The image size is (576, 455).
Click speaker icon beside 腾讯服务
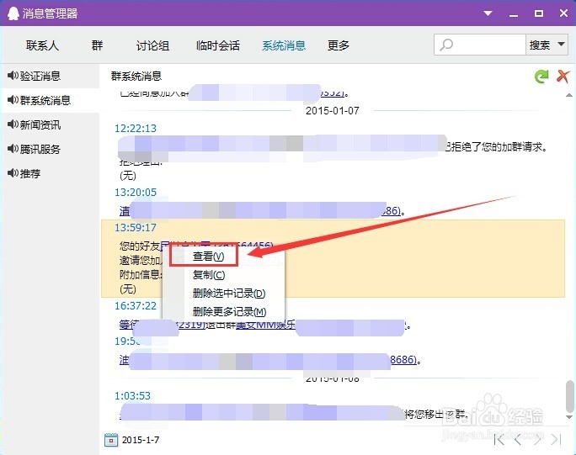(x=13, y=149)
